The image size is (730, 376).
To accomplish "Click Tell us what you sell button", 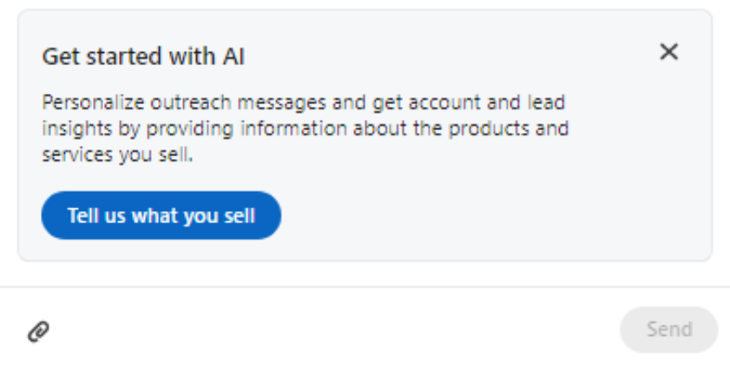I will click(x=161, y=215).
